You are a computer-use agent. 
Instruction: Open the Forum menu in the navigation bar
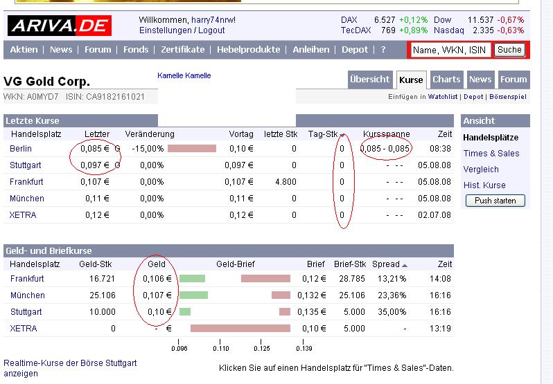(x=98, y=50)
